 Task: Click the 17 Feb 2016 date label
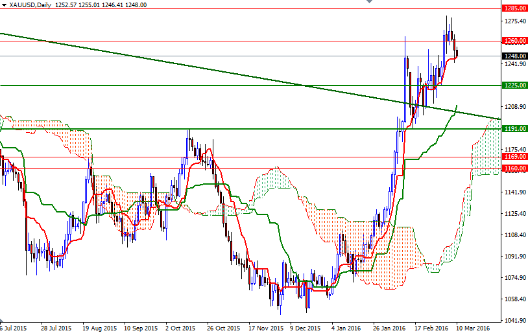[431, 328]
